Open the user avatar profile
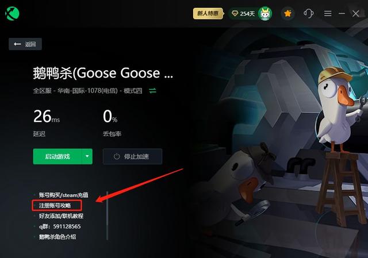 click(265, 14)
